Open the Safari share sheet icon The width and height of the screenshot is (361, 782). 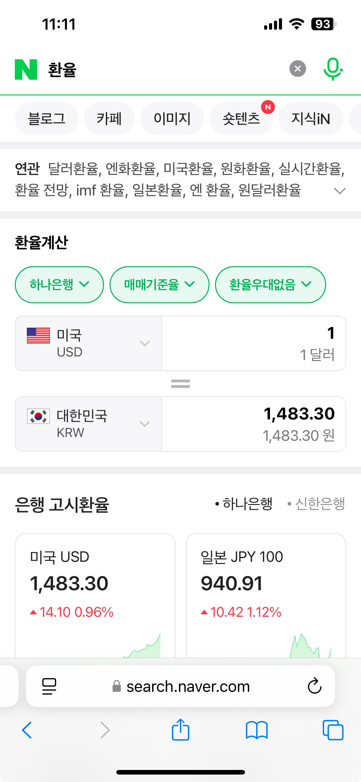(x=180, y=729)
